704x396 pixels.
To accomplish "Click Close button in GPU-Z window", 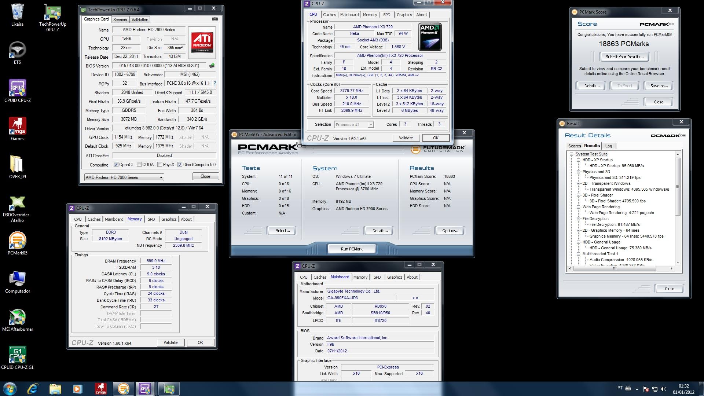I will tap(205, 176).
